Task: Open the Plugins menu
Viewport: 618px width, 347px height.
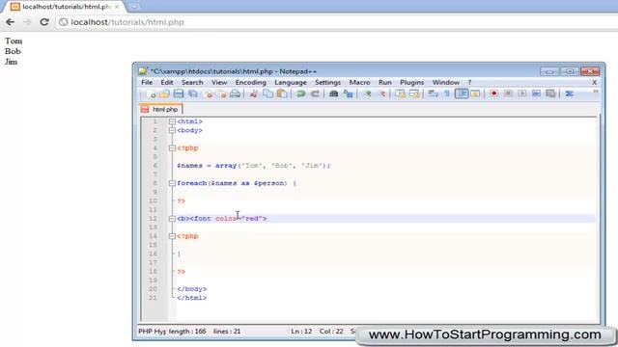Action: tap(412, 82)
